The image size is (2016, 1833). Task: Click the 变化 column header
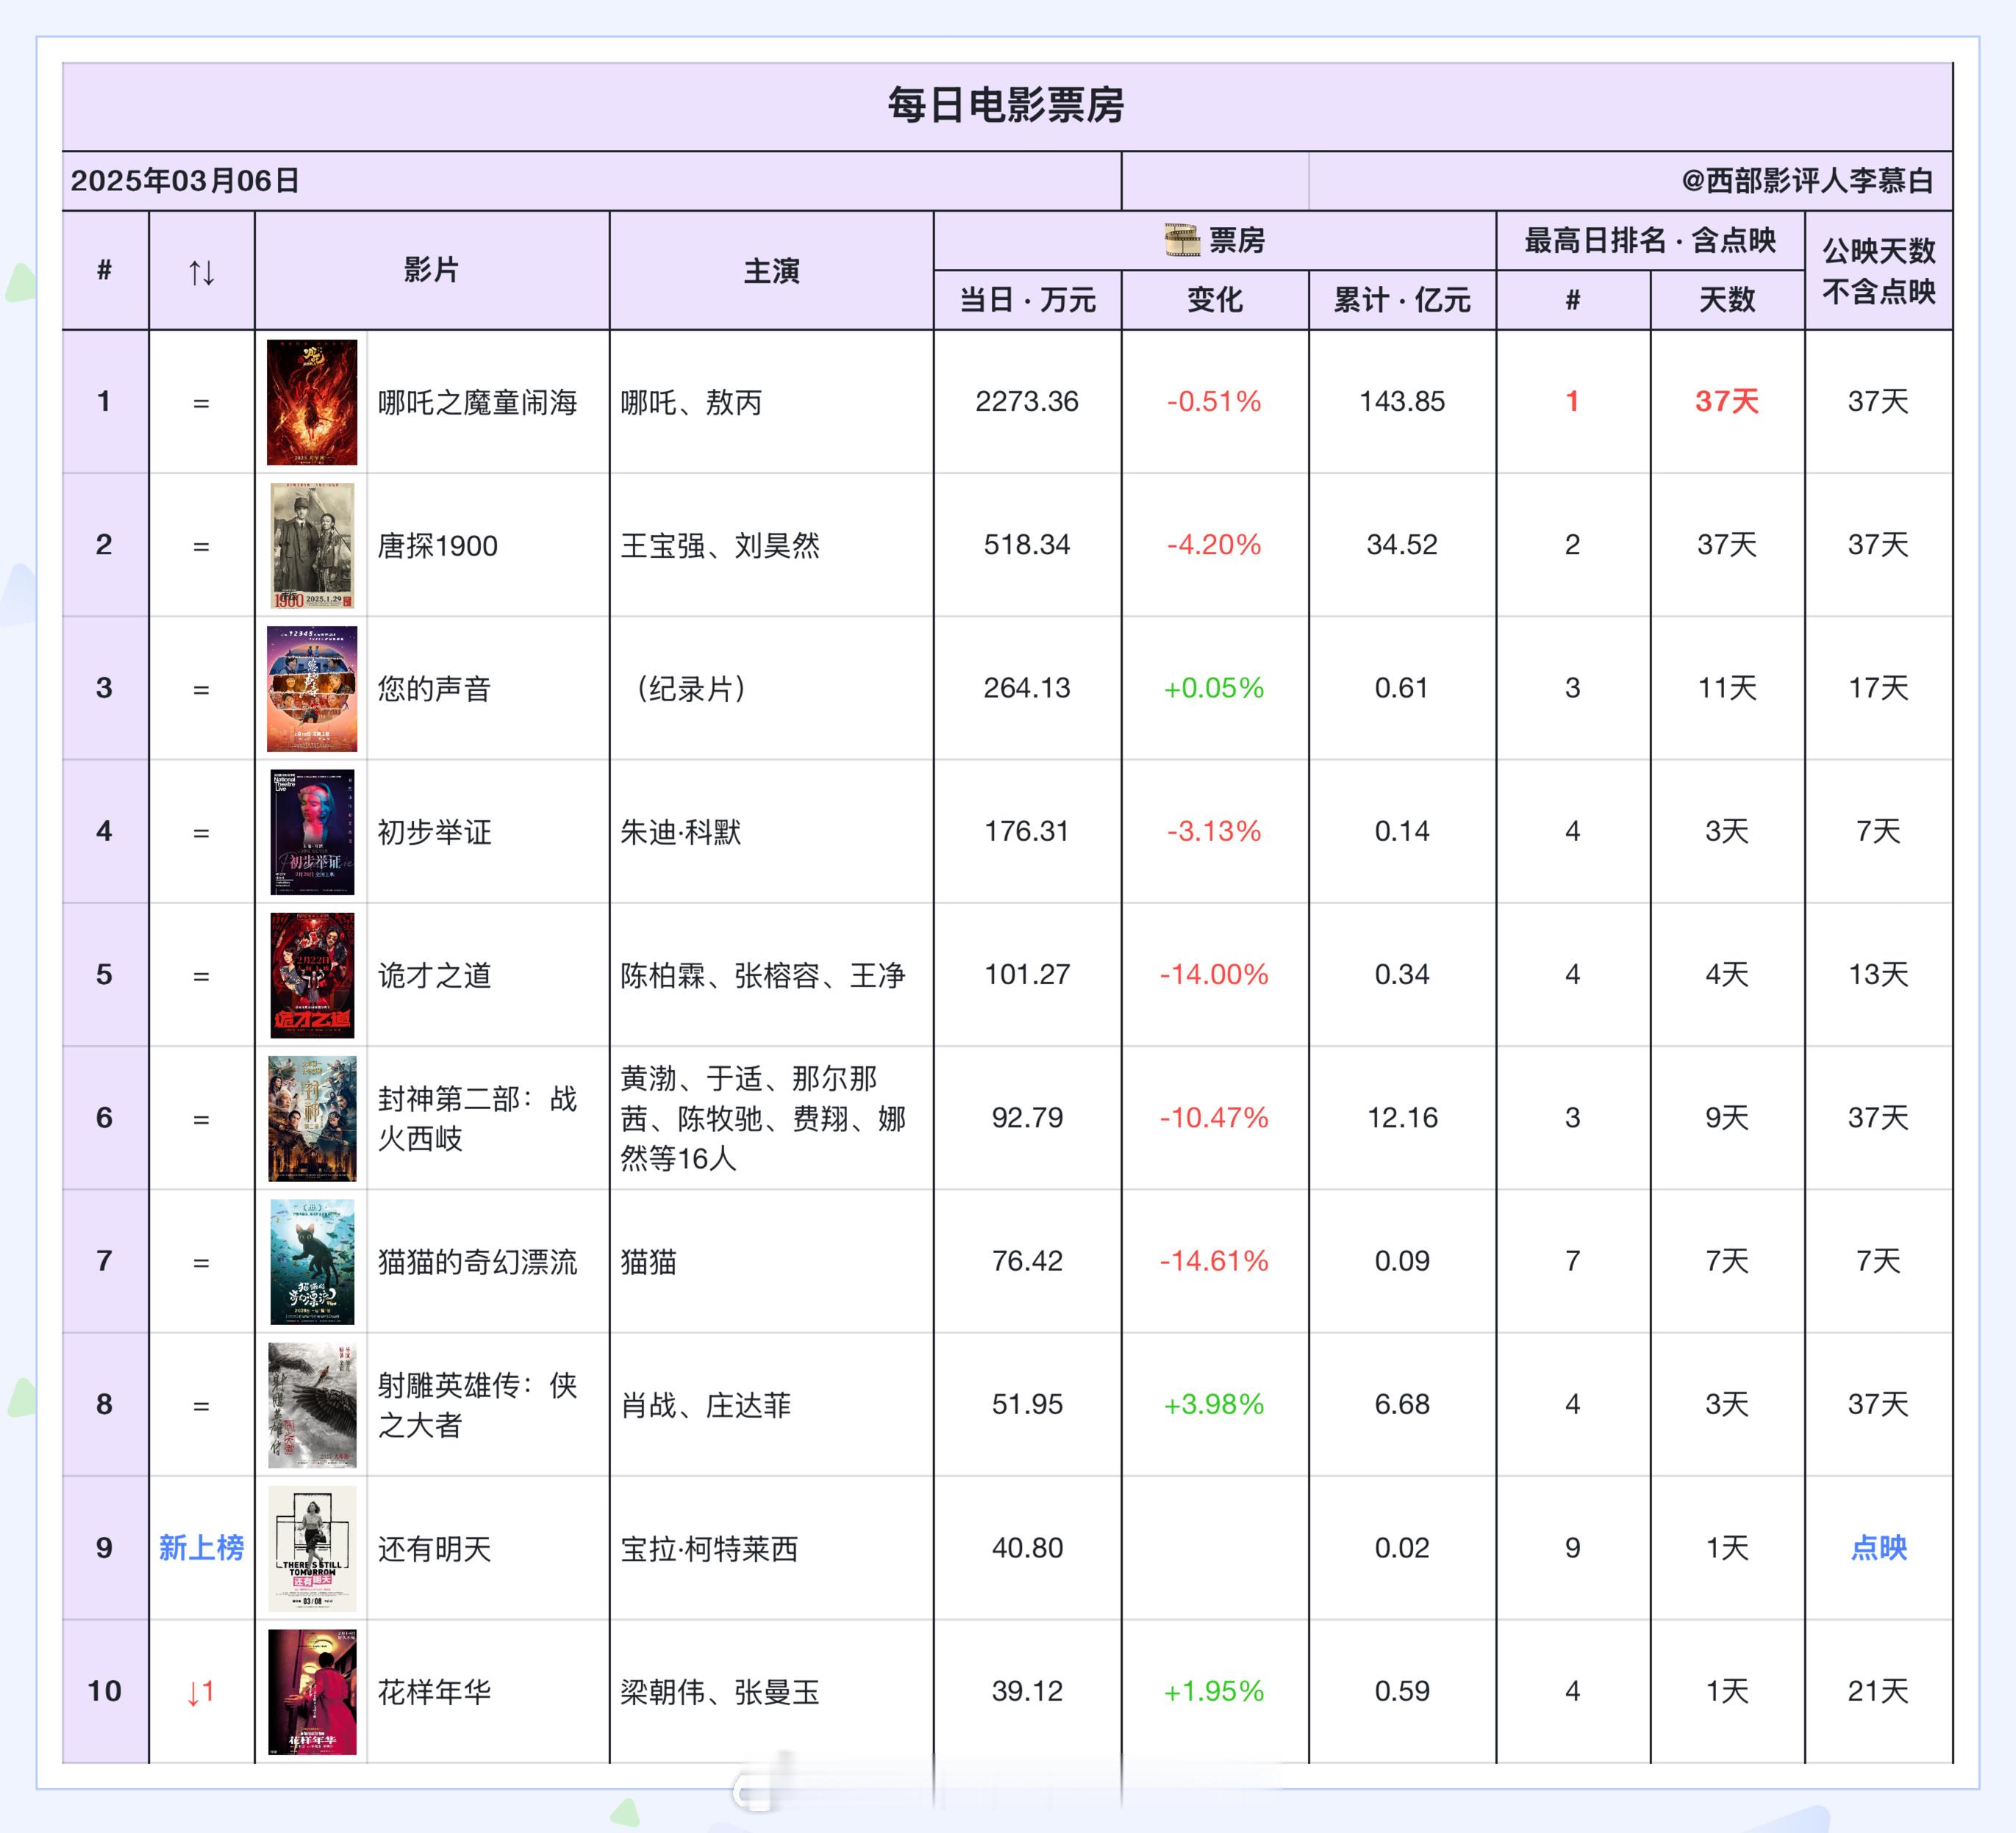pos(1215,300)
